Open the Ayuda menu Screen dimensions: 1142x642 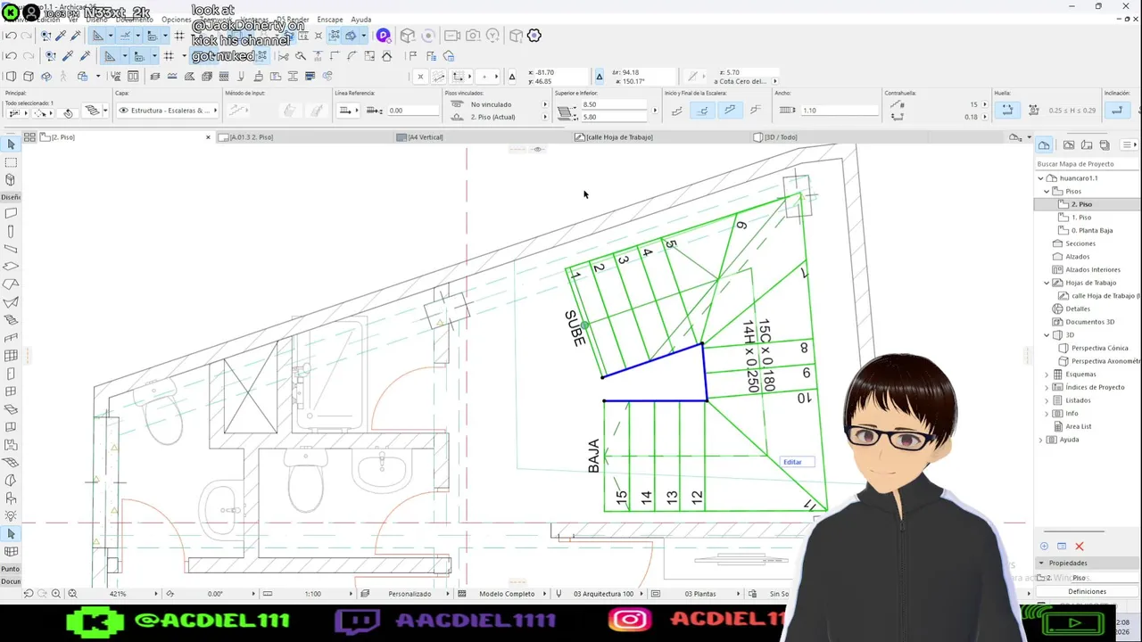[x=361, y=20]
